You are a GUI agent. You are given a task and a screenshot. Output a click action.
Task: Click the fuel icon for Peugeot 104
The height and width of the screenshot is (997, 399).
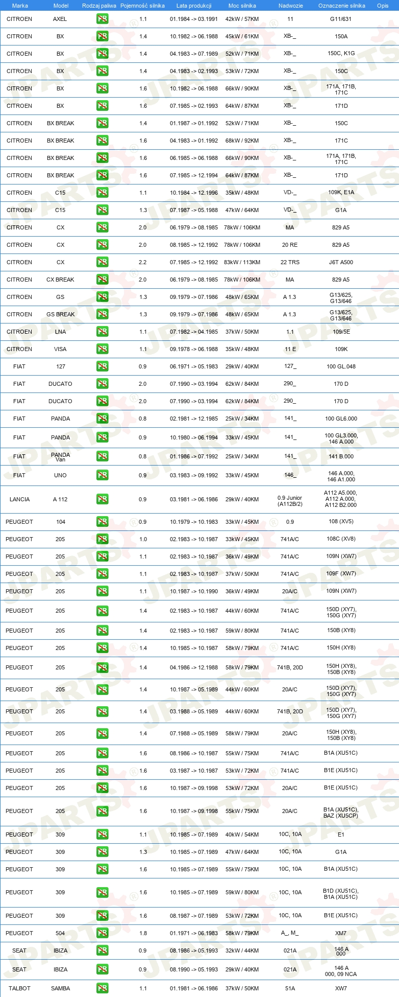(x=102, y=522)
